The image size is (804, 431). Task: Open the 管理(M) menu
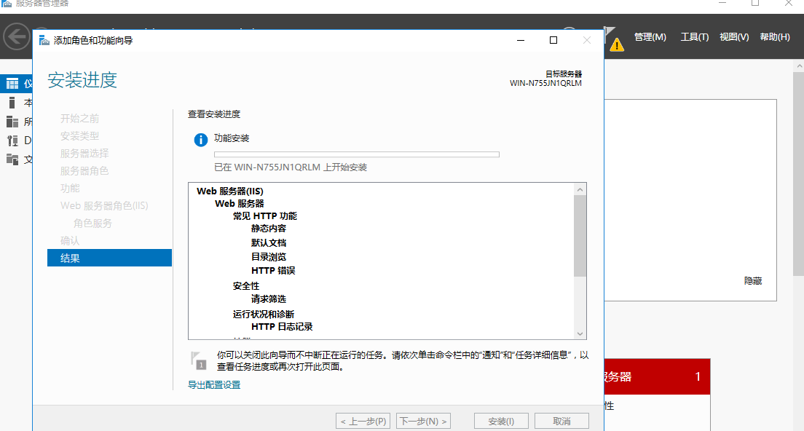(650, 37)
